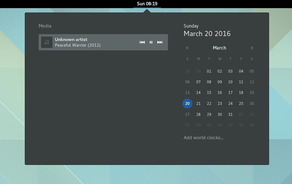The image size is (292, 184).
Task: Select day 12 in the calendar
Action: (251, 82)
